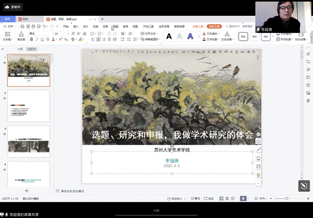Click the more (…) icon beside the slide
This screenshot has width=313, height=218.
(259, 183)
